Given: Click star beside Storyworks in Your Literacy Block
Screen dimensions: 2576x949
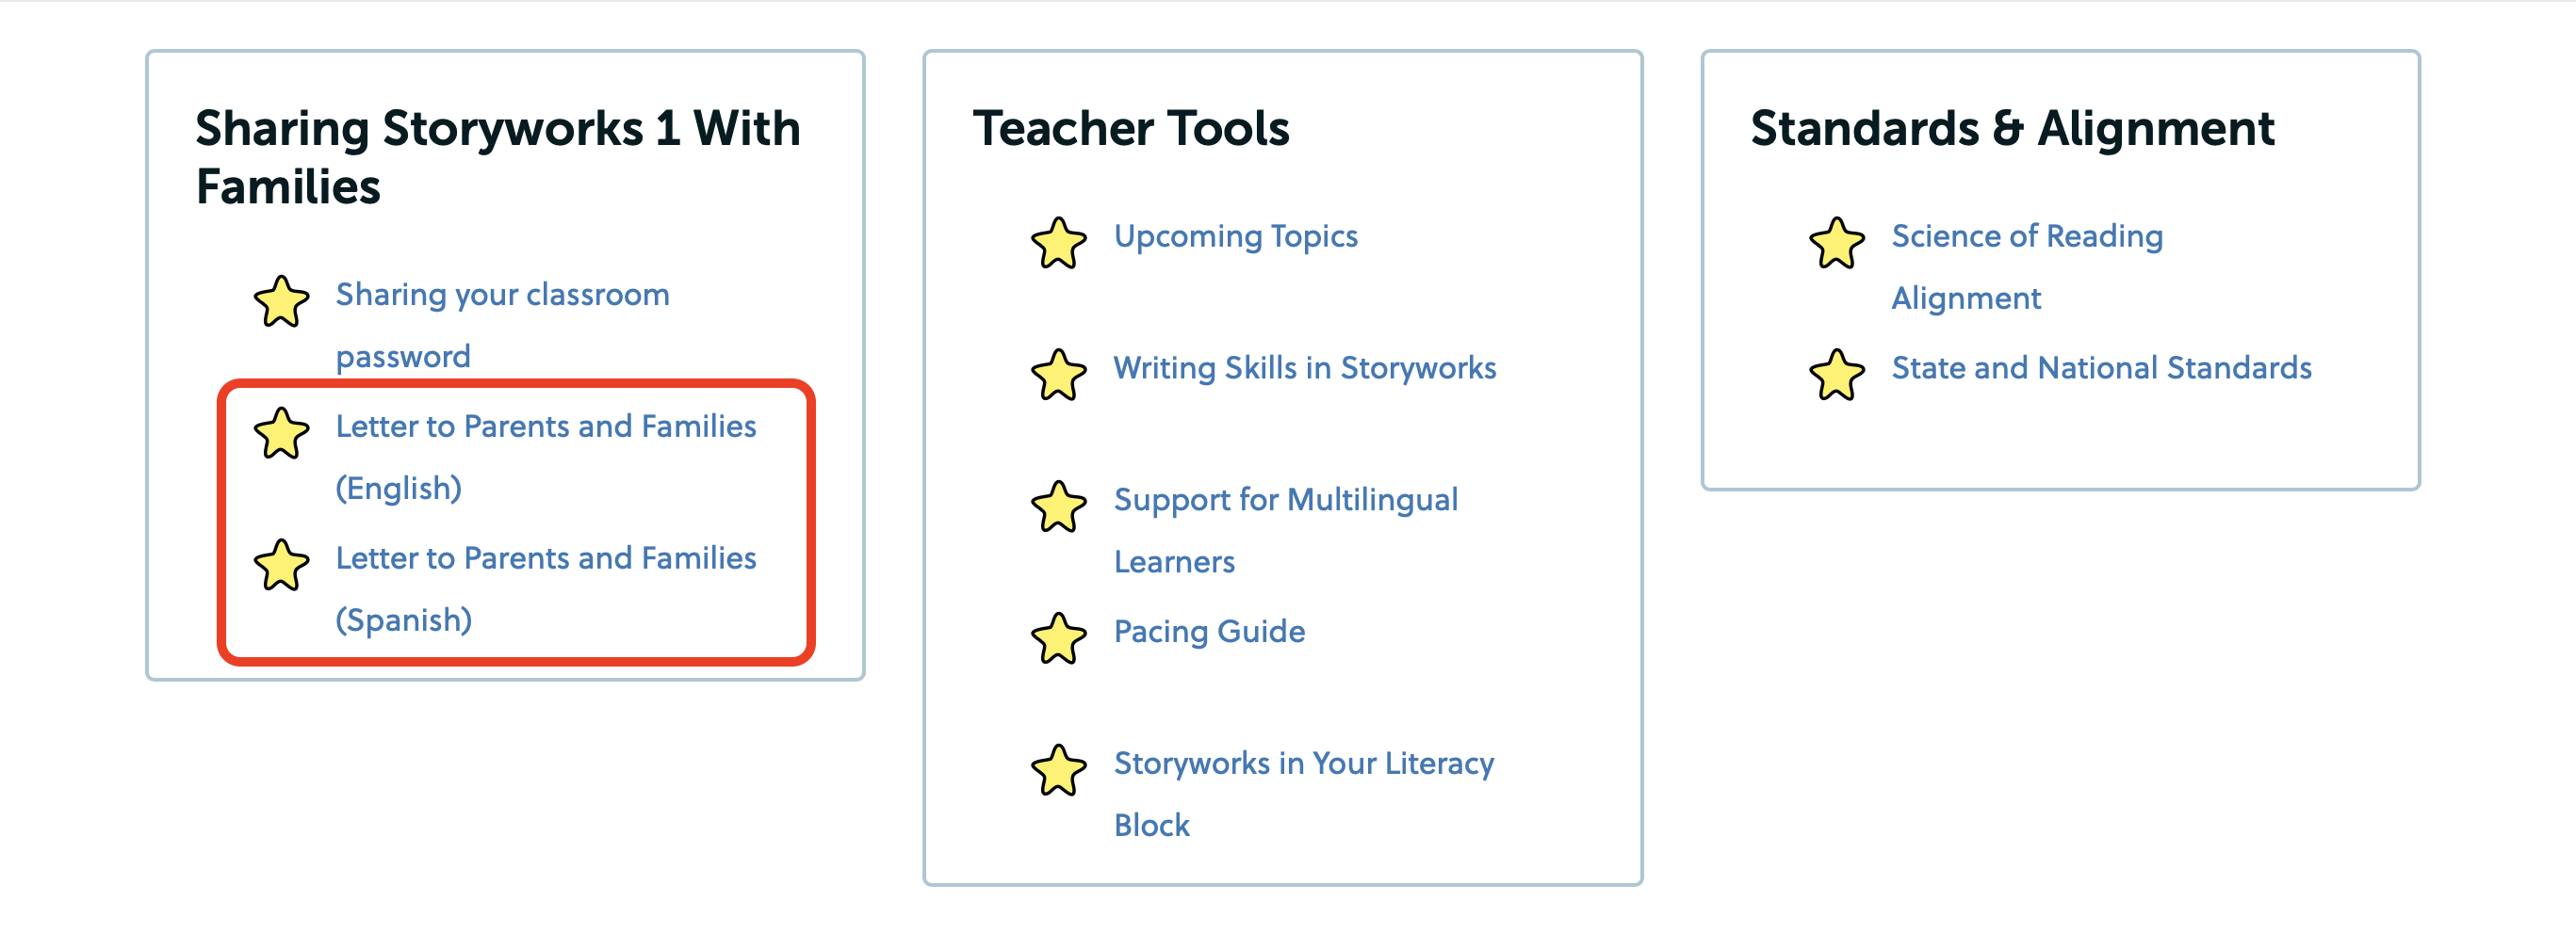Looking at the screenshot, I should point(1058,770).
